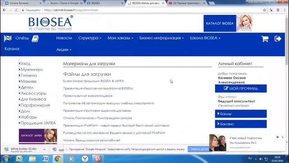Screen dimensions: 289x163
Task: Open the Акции dropdown
Action: [x=64, y=49]
